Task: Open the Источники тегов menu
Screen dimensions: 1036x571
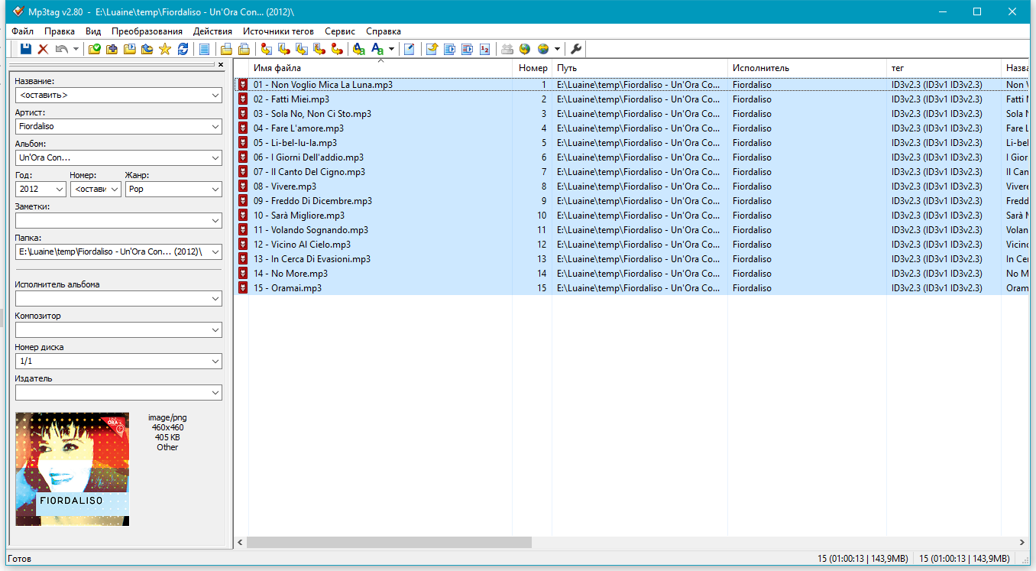Action: 278,31
